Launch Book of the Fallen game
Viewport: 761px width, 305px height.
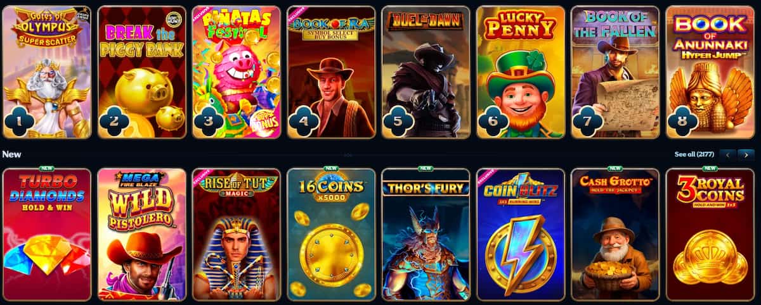[615, 72]
